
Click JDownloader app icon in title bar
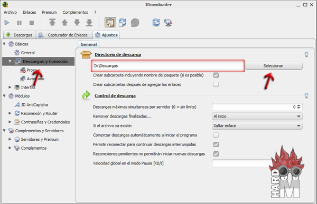[5, 4]
